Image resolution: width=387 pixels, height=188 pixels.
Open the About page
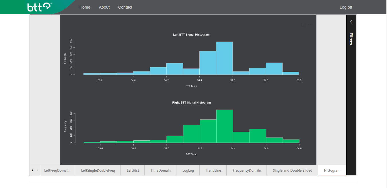click(104, 7)
